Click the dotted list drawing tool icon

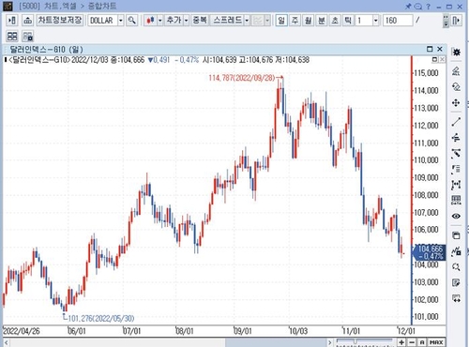click(456, 169)
